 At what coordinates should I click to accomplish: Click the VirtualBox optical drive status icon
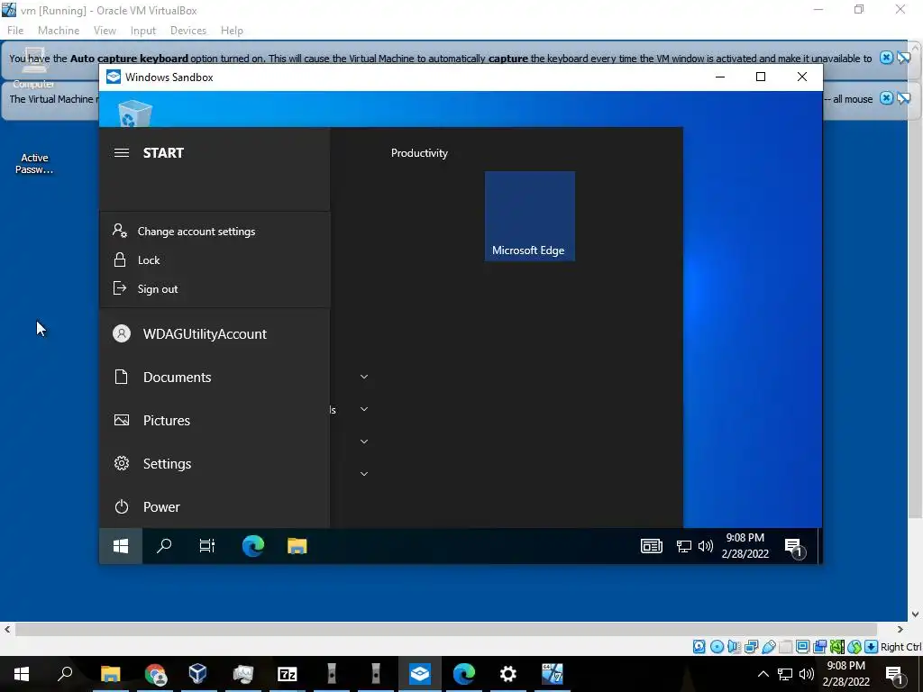click(x=717, y=647)
